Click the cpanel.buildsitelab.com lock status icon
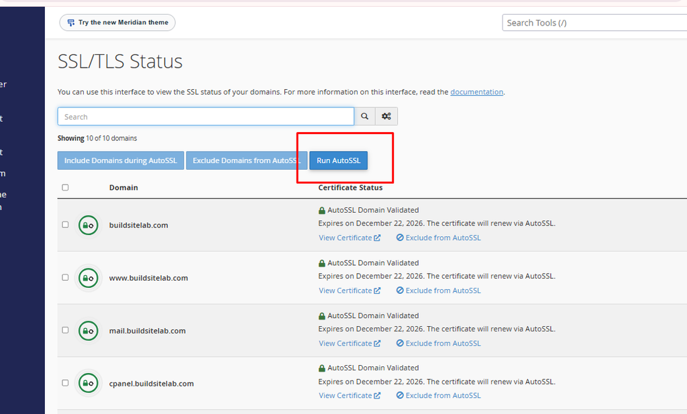 point(88,383)
